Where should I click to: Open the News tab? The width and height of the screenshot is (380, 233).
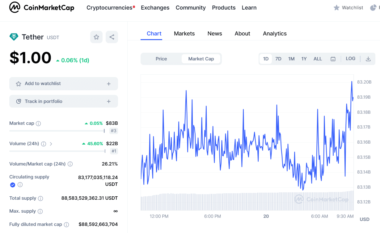(215, 34)
